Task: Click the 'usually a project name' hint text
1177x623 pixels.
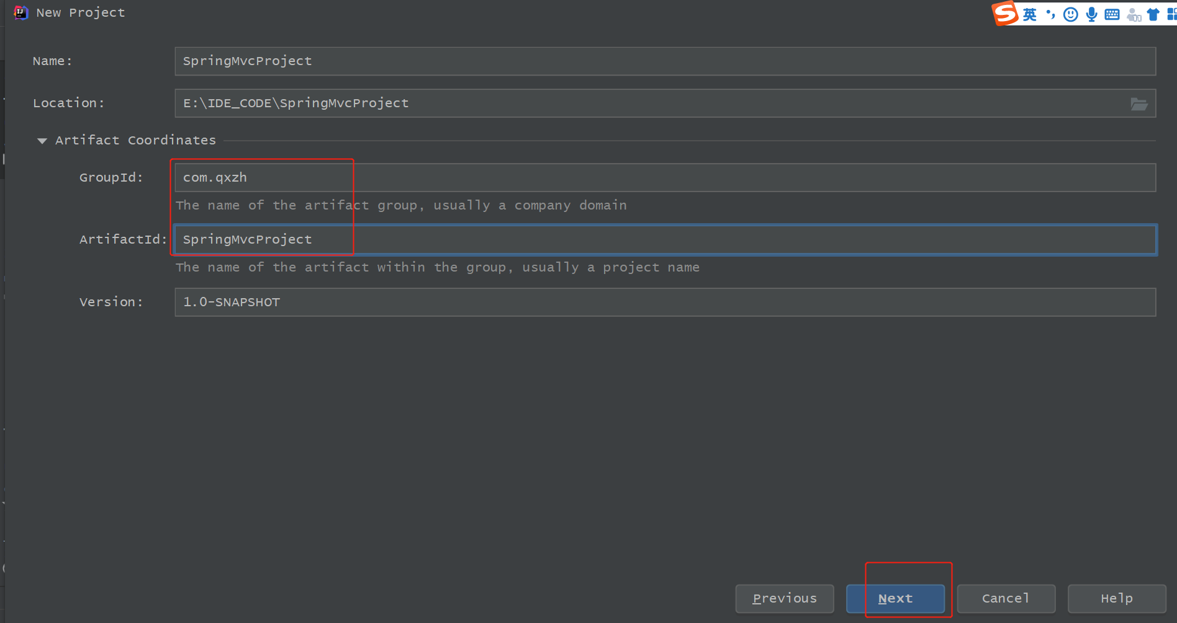Action: pos(611,268)
